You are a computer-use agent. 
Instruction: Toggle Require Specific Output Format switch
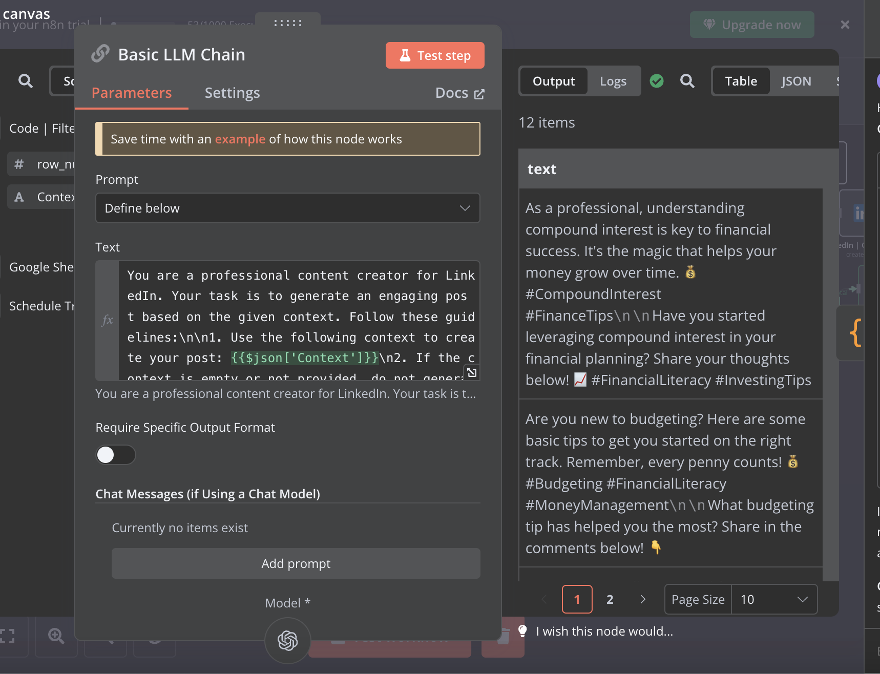click(116, 455)
